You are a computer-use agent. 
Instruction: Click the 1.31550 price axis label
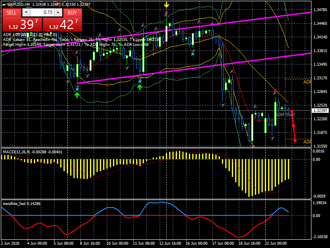coord(321,146)
